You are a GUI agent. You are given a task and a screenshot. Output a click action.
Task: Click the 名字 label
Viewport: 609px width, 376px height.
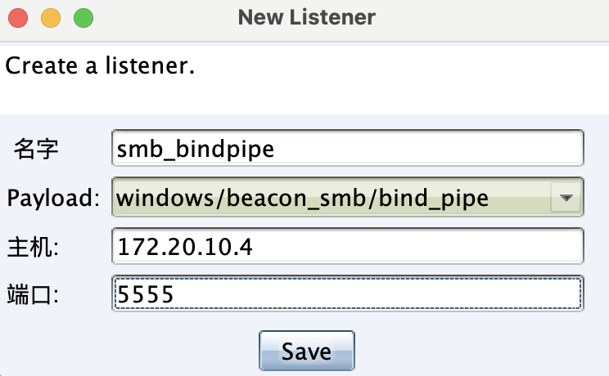(x=37, y=149)
